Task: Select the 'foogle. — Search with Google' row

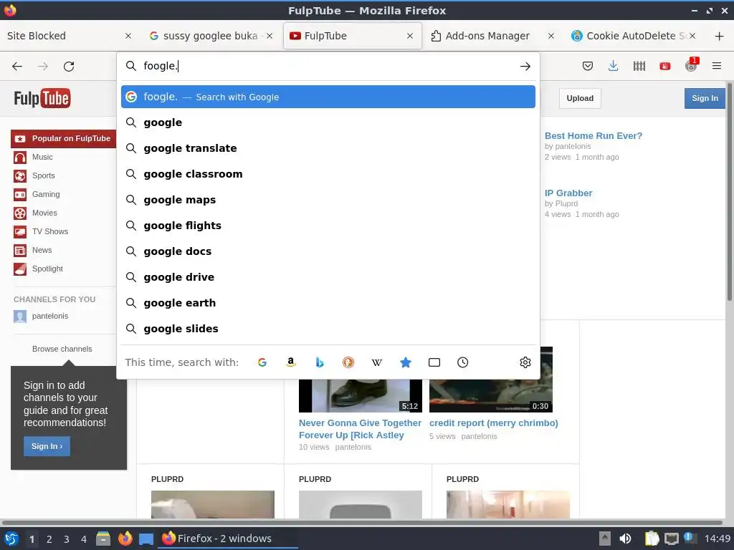Action: coord(328,97)
